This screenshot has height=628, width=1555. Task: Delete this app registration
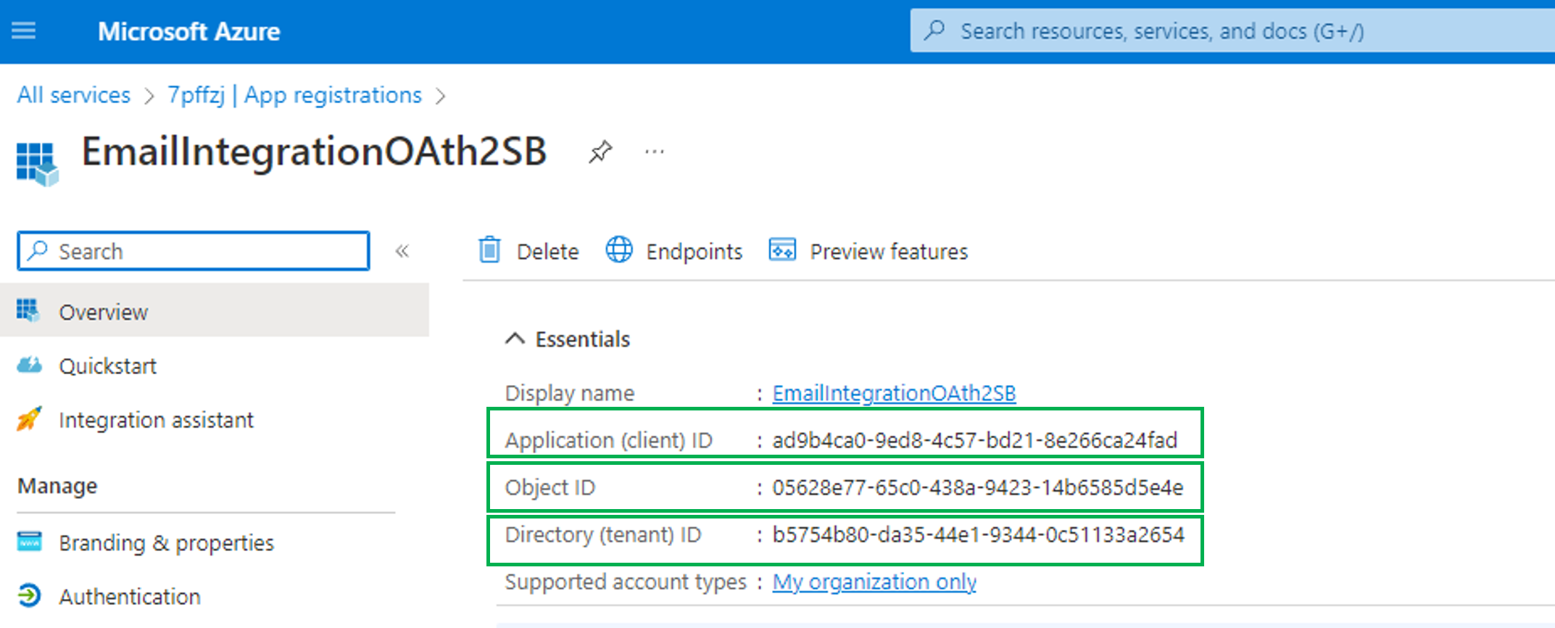point(528,251)
